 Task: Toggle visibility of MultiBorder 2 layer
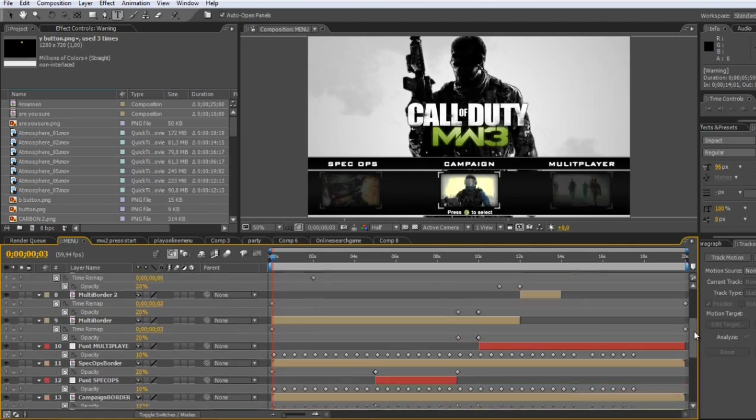click(7, 295)
